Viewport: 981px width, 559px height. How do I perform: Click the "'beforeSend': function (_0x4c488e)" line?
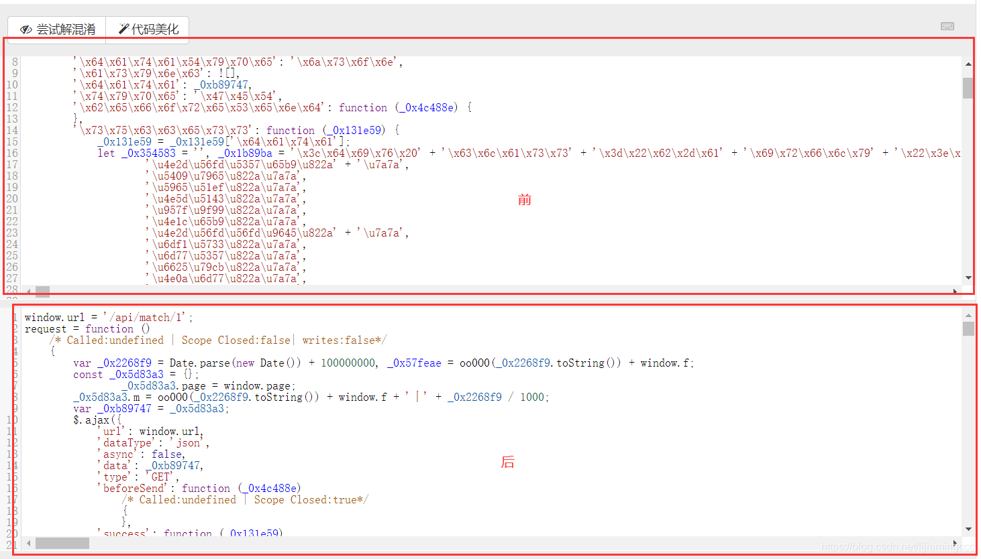coord(199,489)
